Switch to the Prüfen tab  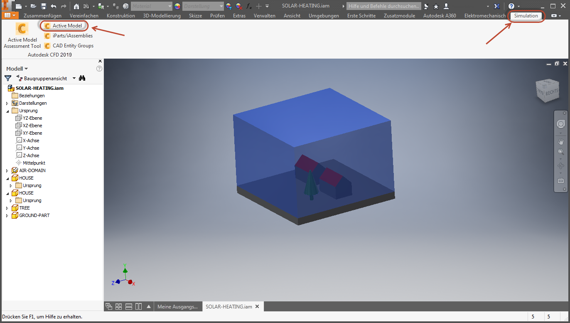click(x=217, y=16)
